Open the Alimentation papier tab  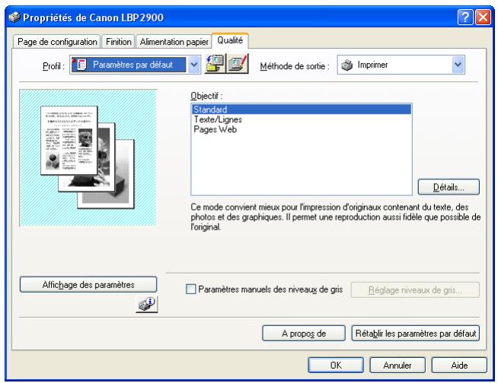coord(174,42)
